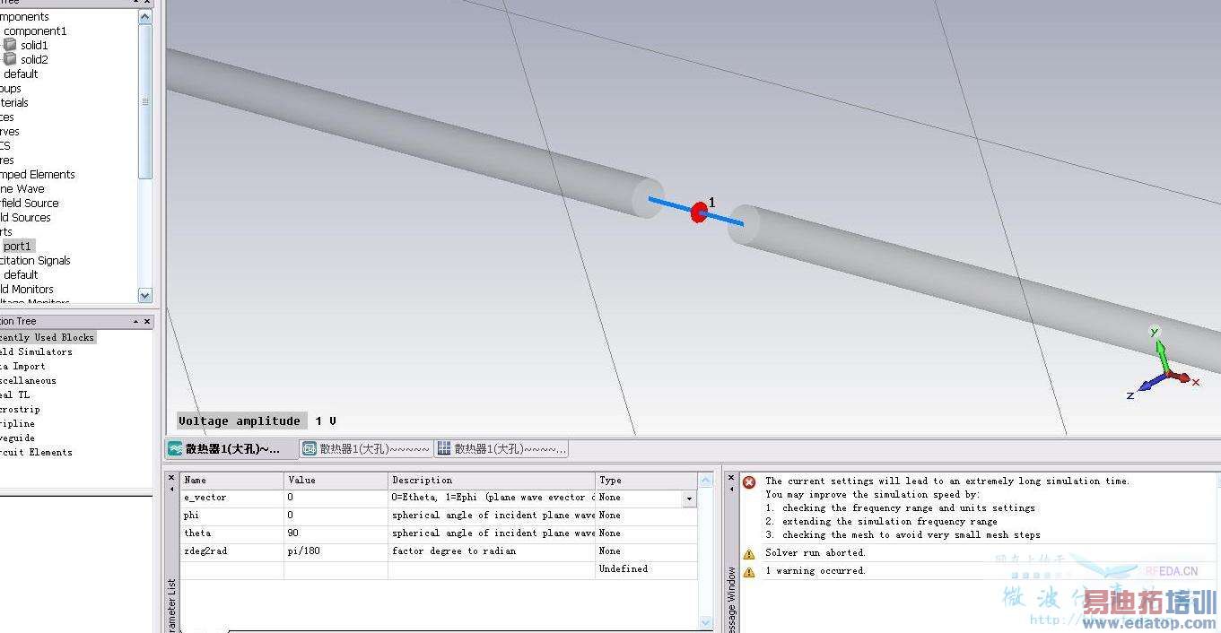Select Recently Used Blocks in block tree
This screenshot has height=633, width=1221.
pyautogui.click(x=48, y=337)
